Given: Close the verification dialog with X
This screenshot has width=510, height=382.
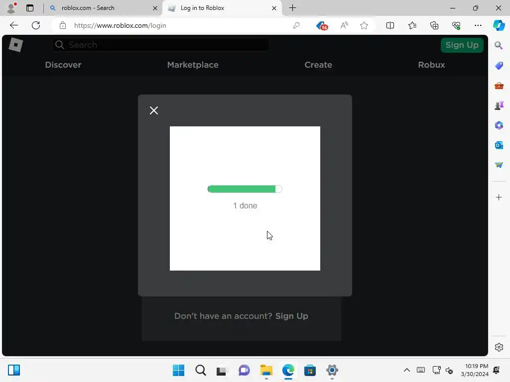Looking at the screenshot, I should tap(154, 110).
